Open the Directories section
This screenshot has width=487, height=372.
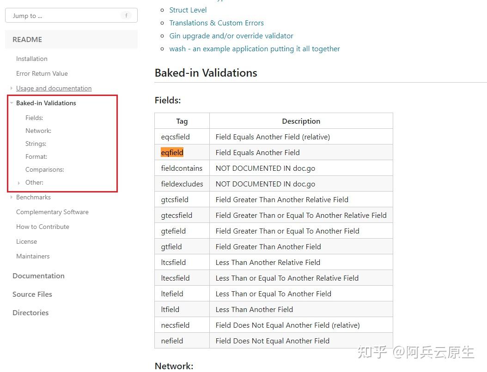30,312
